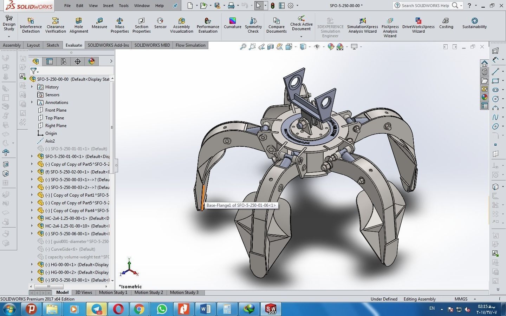Pin the SOLIDWORKS menu bar
Image resolution: width=506 pixels, height=316 pixels.
point(175,6)
